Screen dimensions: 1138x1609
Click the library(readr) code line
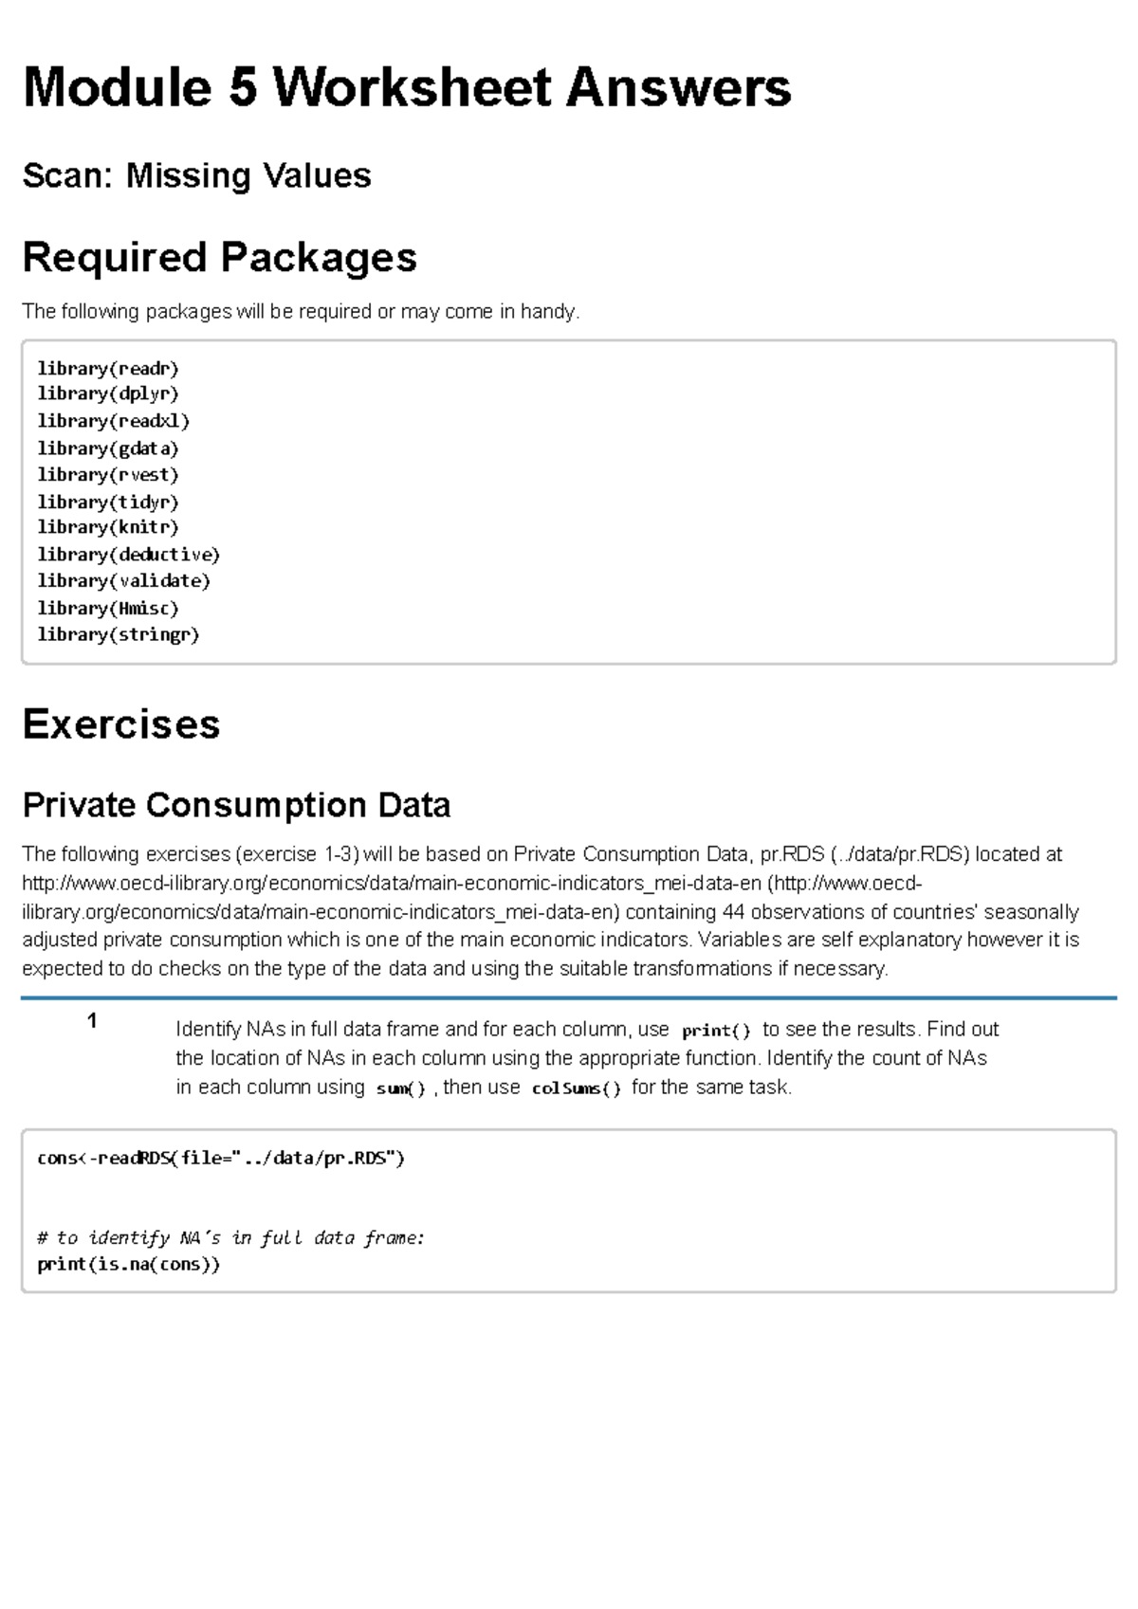click(108, 368)
